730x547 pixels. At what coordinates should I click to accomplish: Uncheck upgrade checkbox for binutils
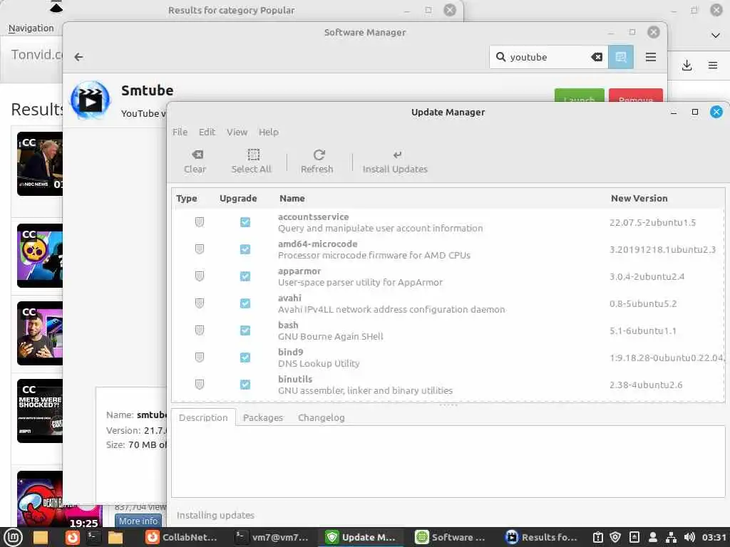coord(245,384)
